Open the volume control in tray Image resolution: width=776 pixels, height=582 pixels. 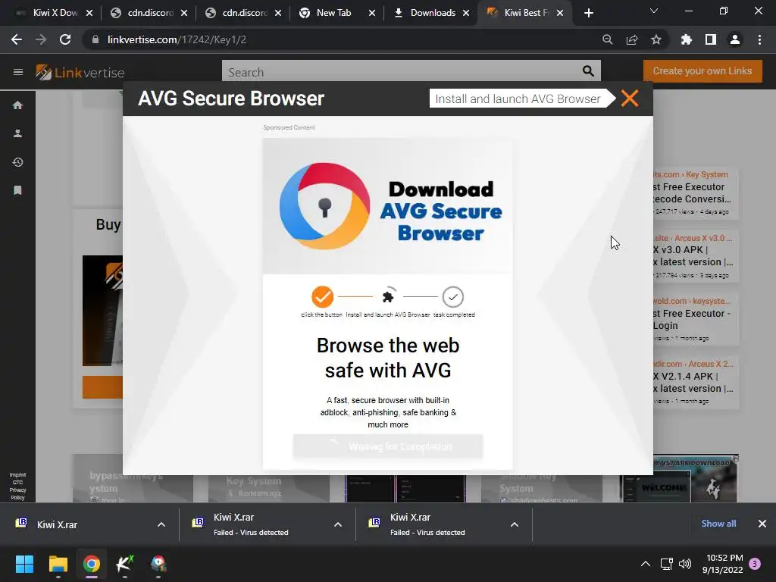point(685,564)
